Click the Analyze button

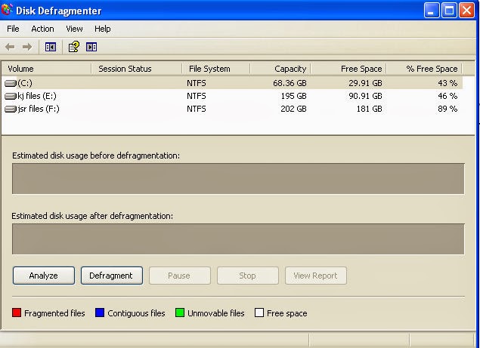pos(44,276)
